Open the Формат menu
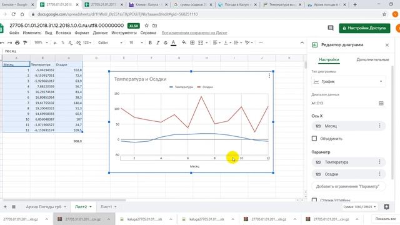 [82, 33]
